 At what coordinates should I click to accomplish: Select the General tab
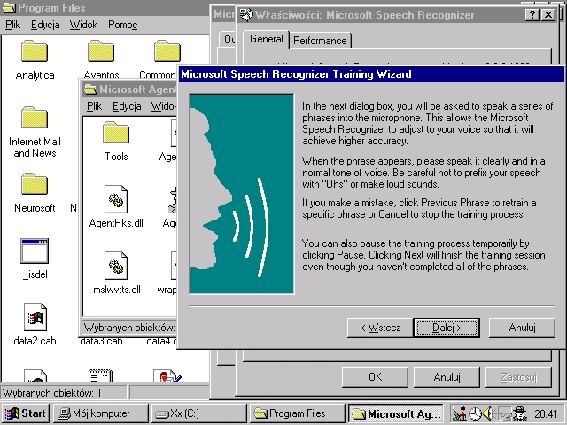point(266,39)
